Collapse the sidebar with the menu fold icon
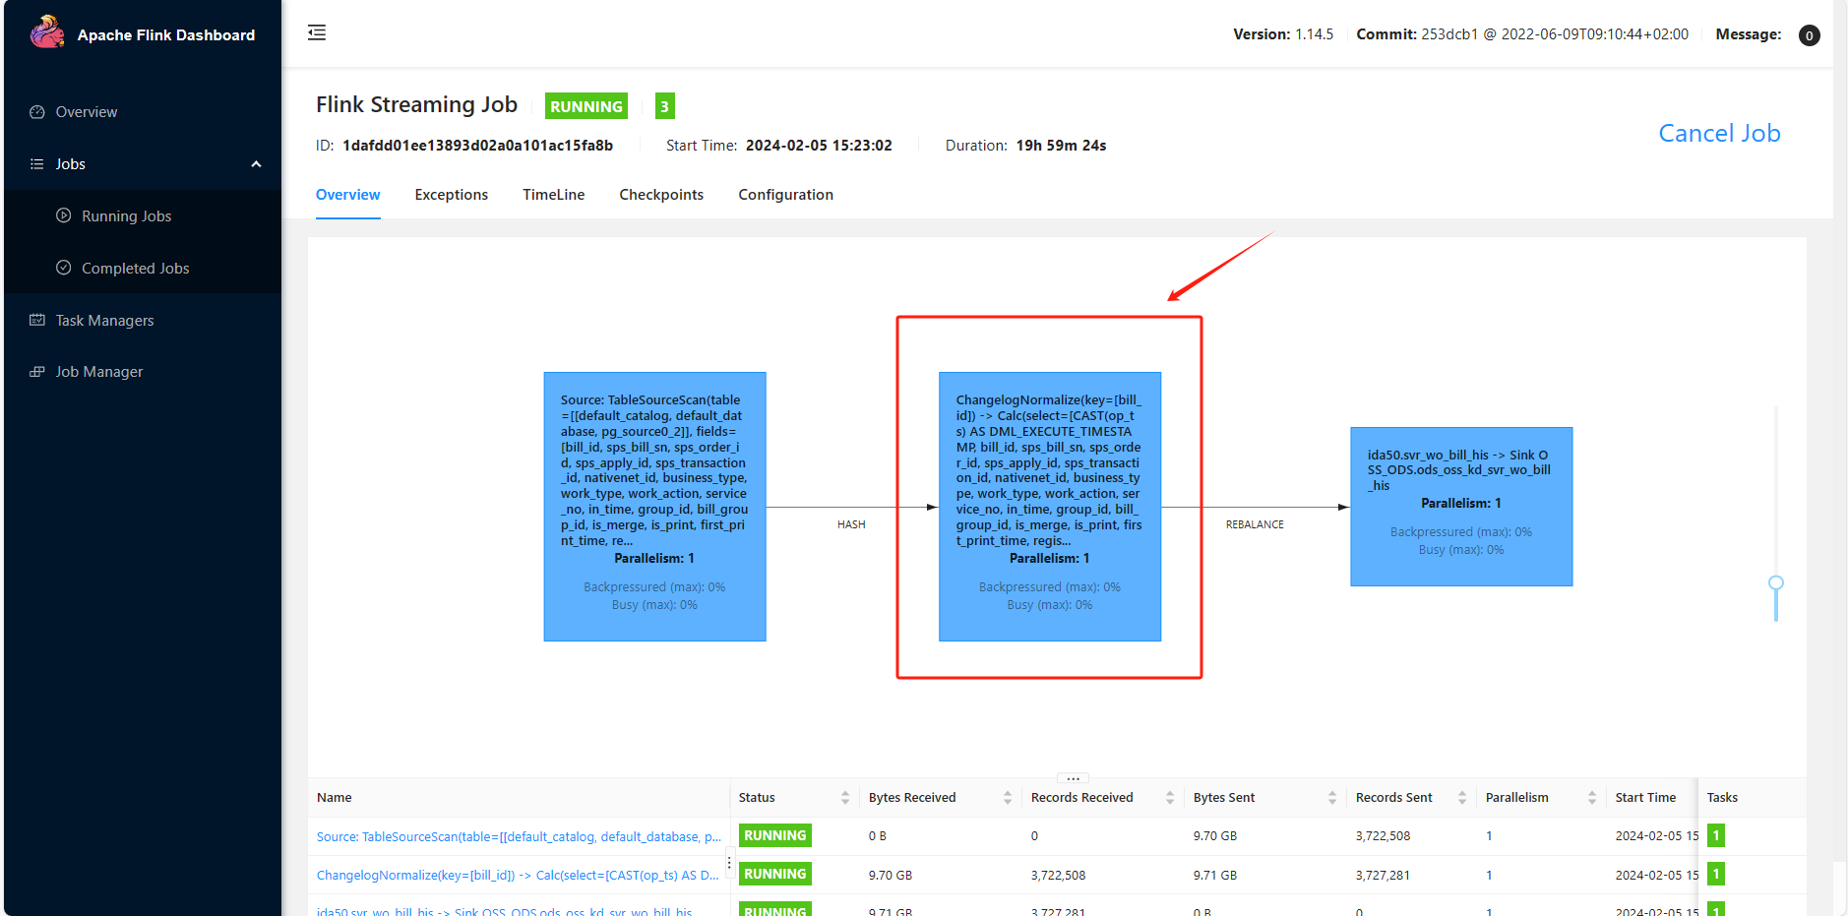The height and width of the screenshot is (916, 1848). [x=317, y=32]
